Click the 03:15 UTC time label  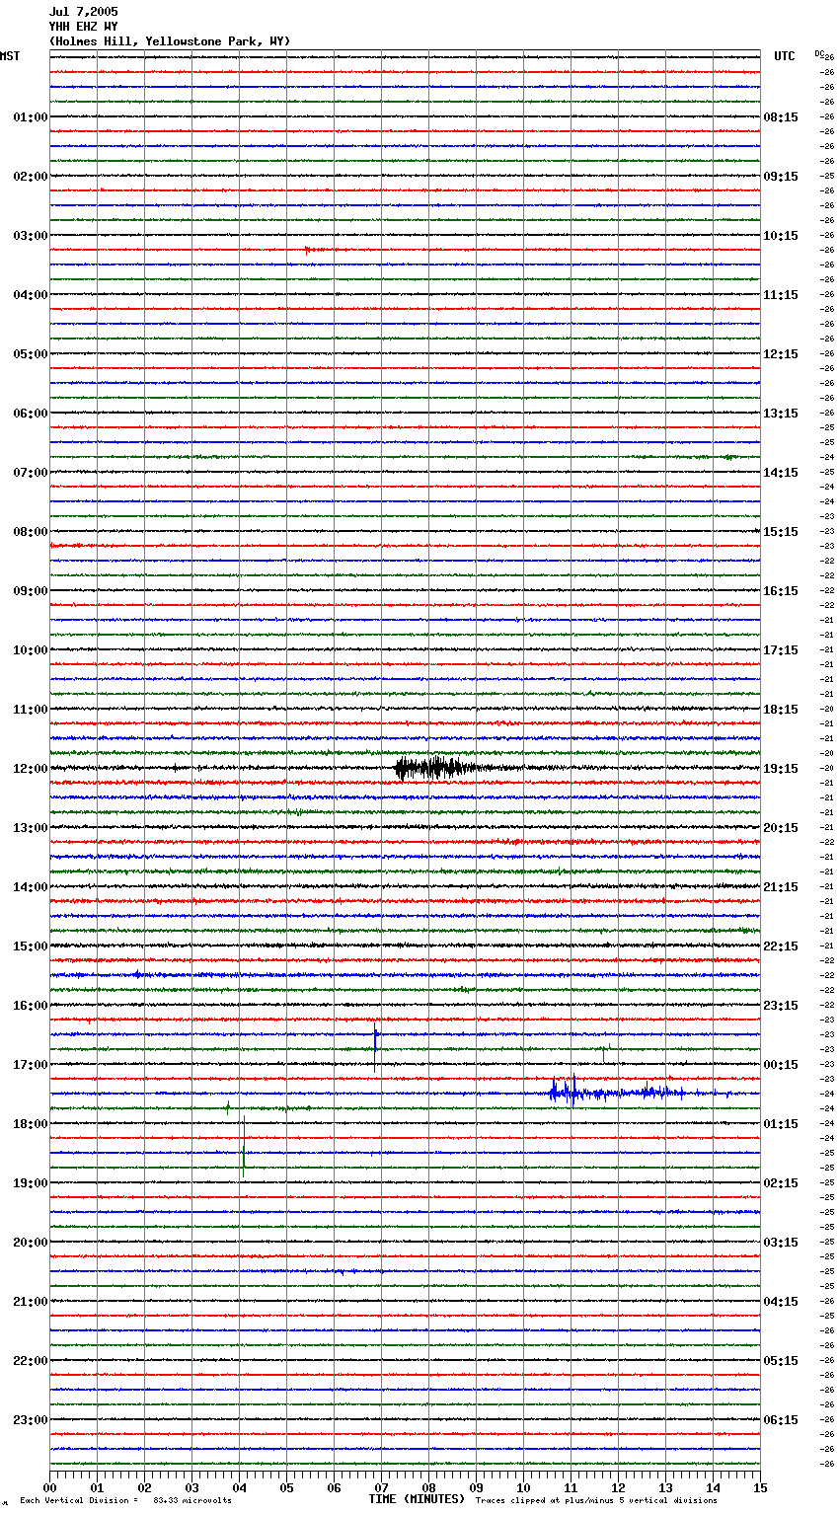pyautogui.click(x=781, y=1243)
